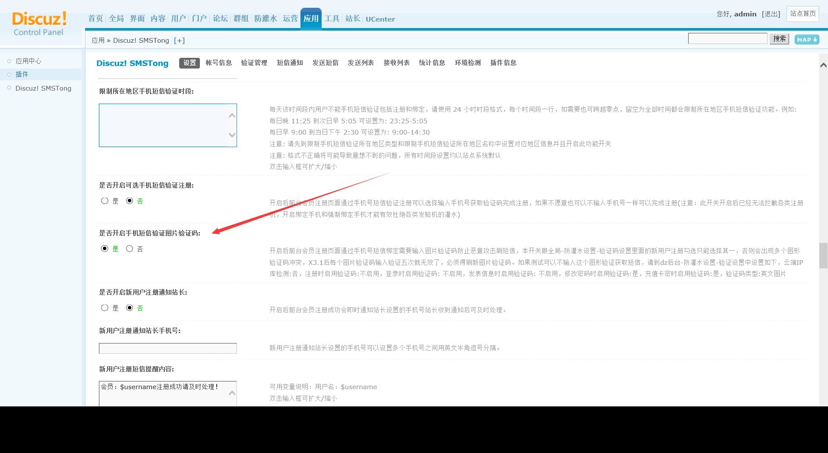Switch to the 短信通知 tab
Viewport: 828px width, 453px height.
click(290, 63)
